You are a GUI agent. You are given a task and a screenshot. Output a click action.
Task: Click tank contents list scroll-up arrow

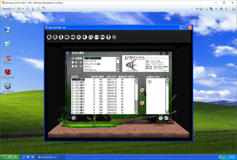coord(167,80)
